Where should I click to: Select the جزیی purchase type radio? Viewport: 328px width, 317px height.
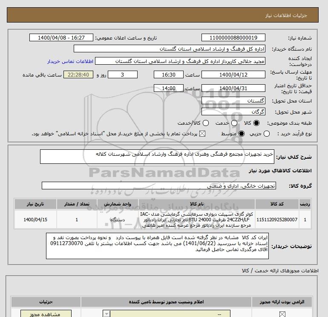pyautogui.click(x=267, y=134)
